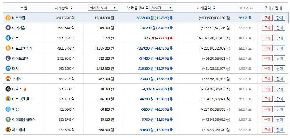Click the Zcash (제트캐시) coin icon
The image size is (290, 138).
8,130
